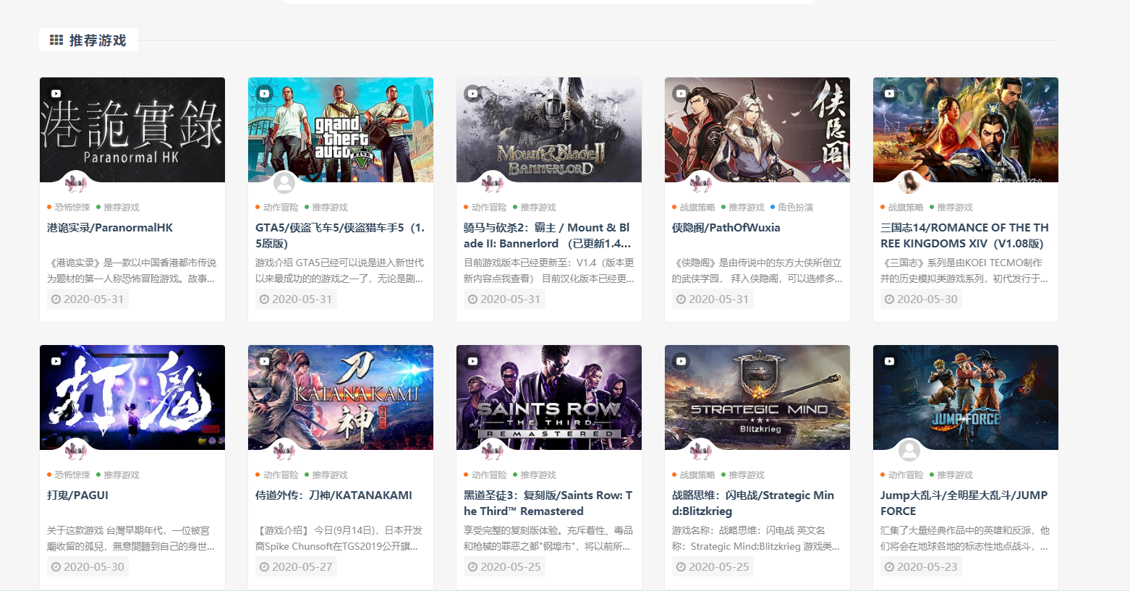This screenshot has height=591, width=1130.
Task: Click the description starting 游戏介绍 GTA5已经可以说是
Action: pos(340,271)
